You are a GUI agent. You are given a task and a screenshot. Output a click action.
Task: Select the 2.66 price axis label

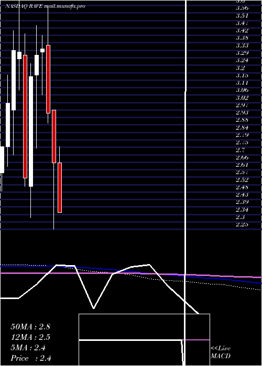[242, 157]
